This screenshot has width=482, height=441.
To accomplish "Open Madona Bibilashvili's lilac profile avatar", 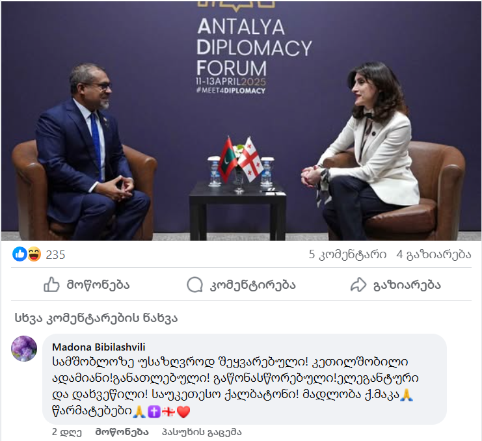I will point(24,349).
